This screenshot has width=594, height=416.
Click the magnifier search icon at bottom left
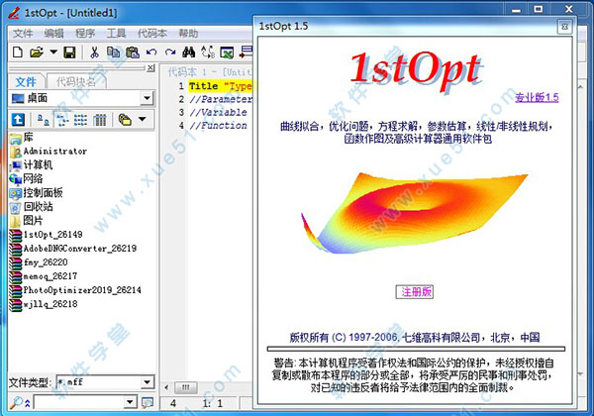click(x=16, y=402)
